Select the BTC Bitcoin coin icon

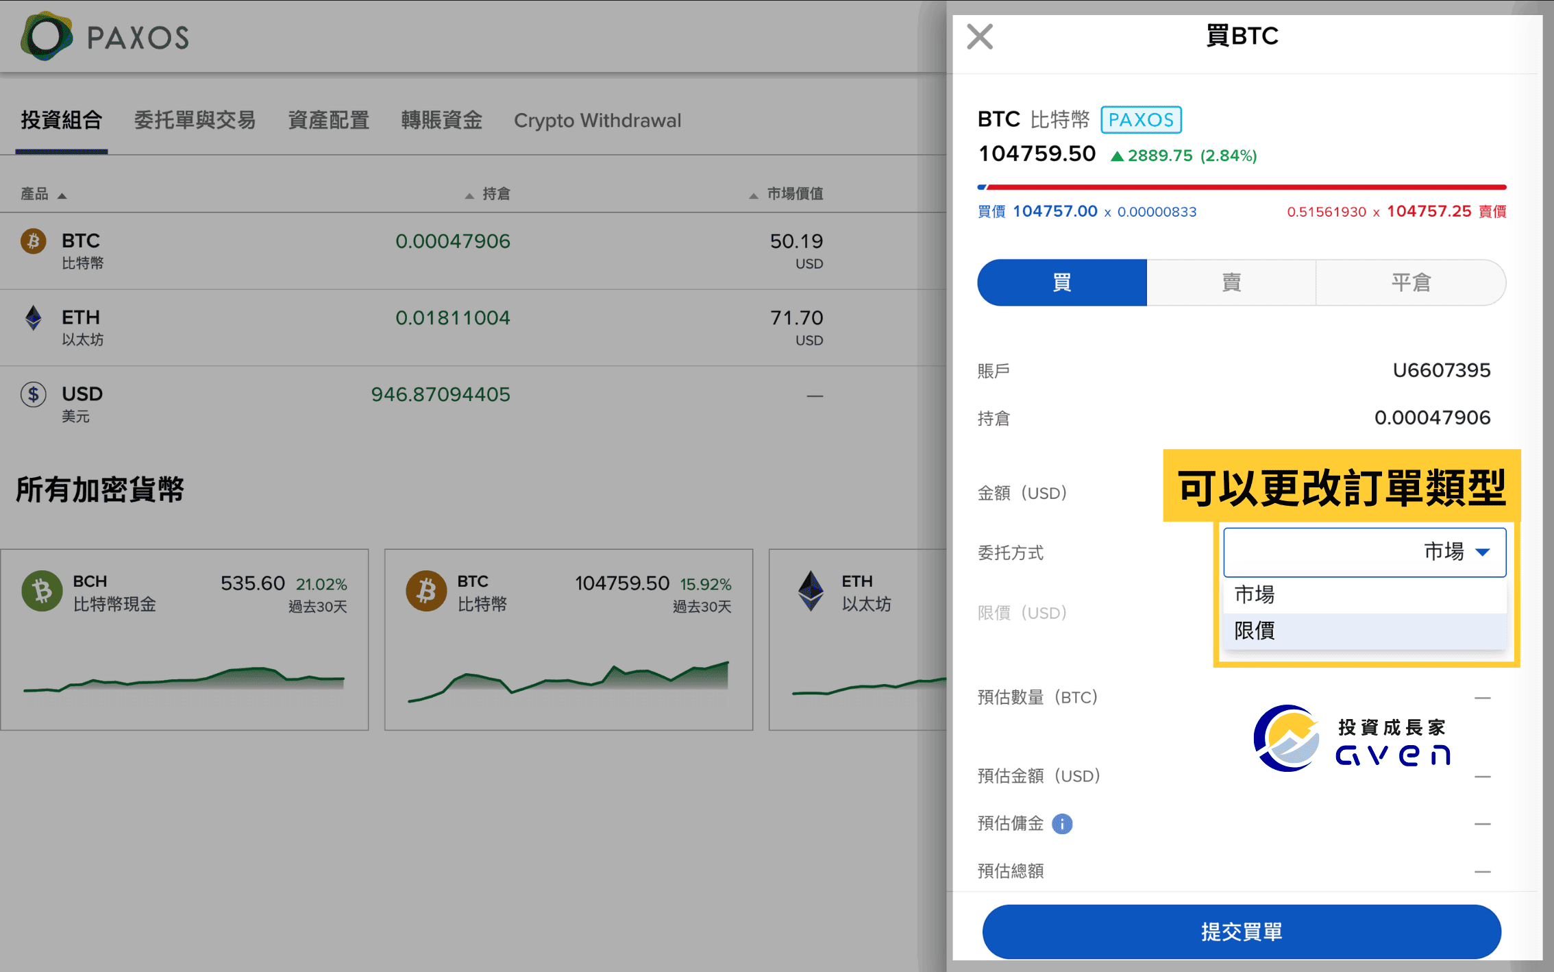32,241
